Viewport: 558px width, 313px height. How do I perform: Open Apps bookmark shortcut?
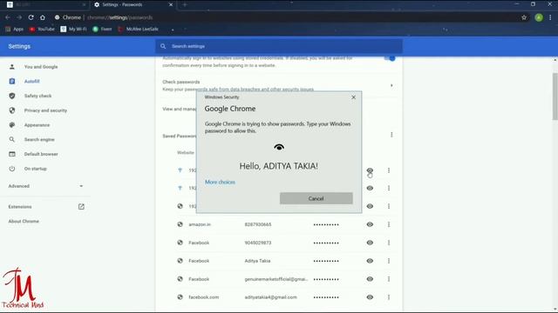click(15, 29)
